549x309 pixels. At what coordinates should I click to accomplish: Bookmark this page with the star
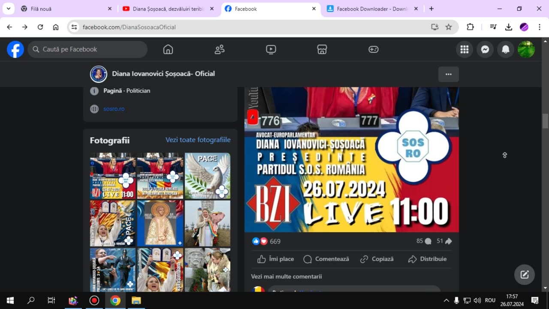[x=449, y=27]
